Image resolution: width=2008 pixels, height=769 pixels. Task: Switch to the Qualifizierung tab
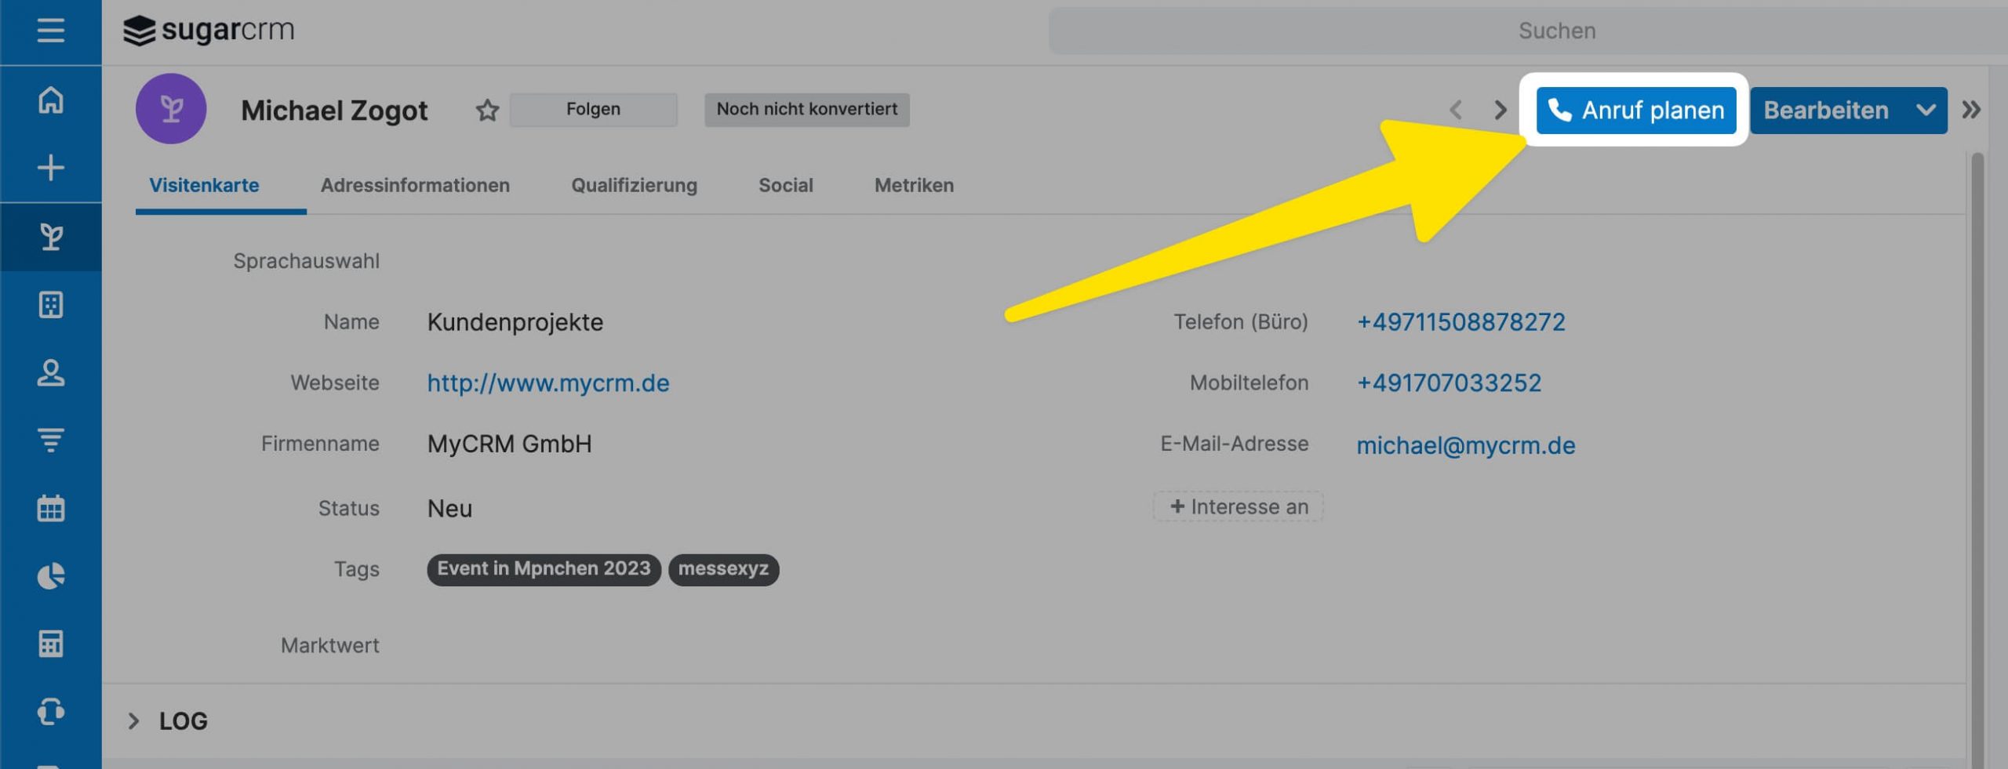634,186
